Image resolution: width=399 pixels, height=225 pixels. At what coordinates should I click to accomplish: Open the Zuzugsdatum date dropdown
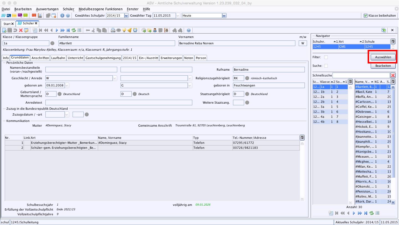(67, 114)
